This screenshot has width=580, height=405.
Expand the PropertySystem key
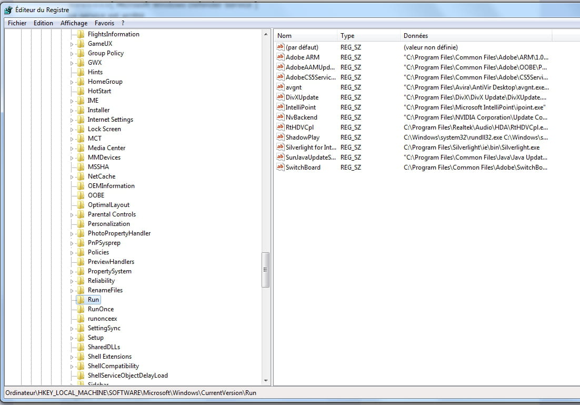[x=72, y=272]
